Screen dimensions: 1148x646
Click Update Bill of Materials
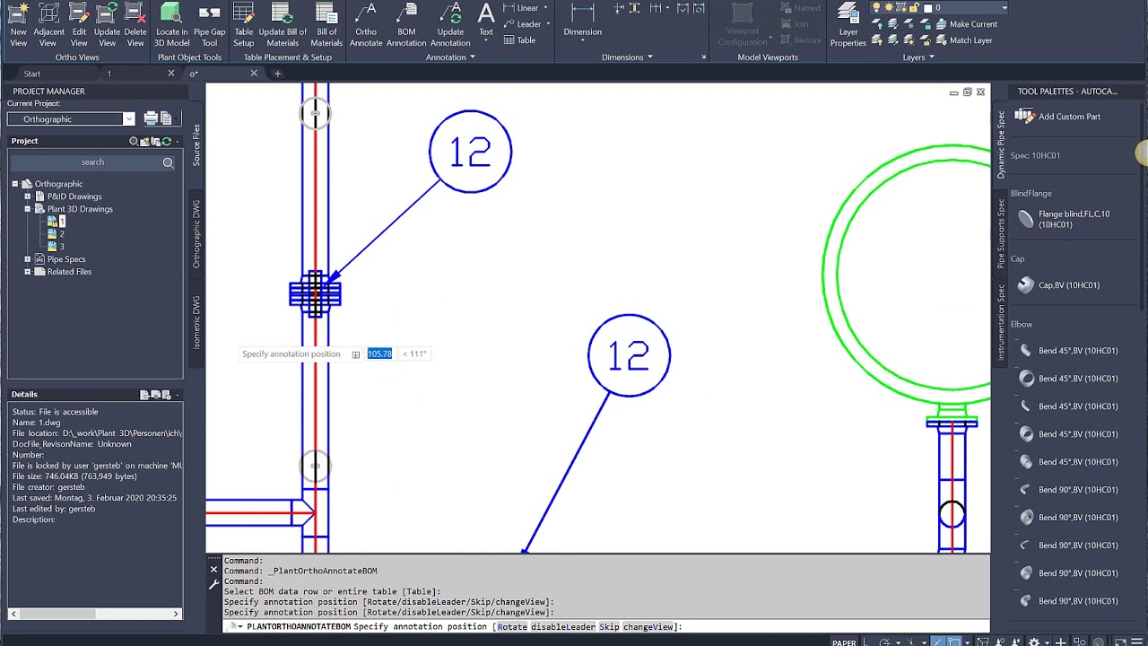(283, 24)
